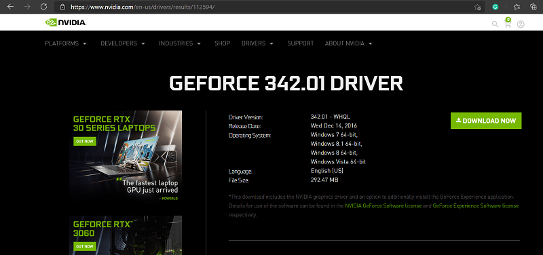543x255 pixels.
Task: Open the GeForce RTX 3060 banner
Action: 126,235
